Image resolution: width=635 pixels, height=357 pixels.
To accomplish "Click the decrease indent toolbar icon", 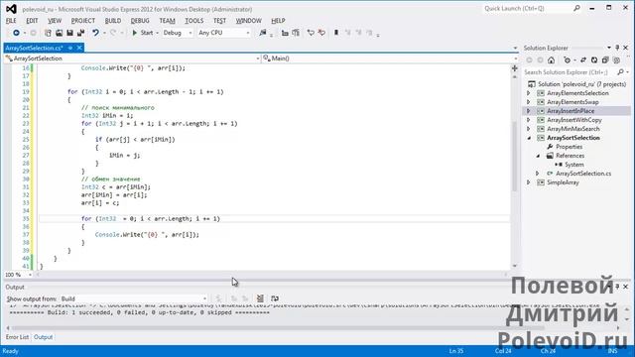I will pyautogui.click(x=285, y=33).
